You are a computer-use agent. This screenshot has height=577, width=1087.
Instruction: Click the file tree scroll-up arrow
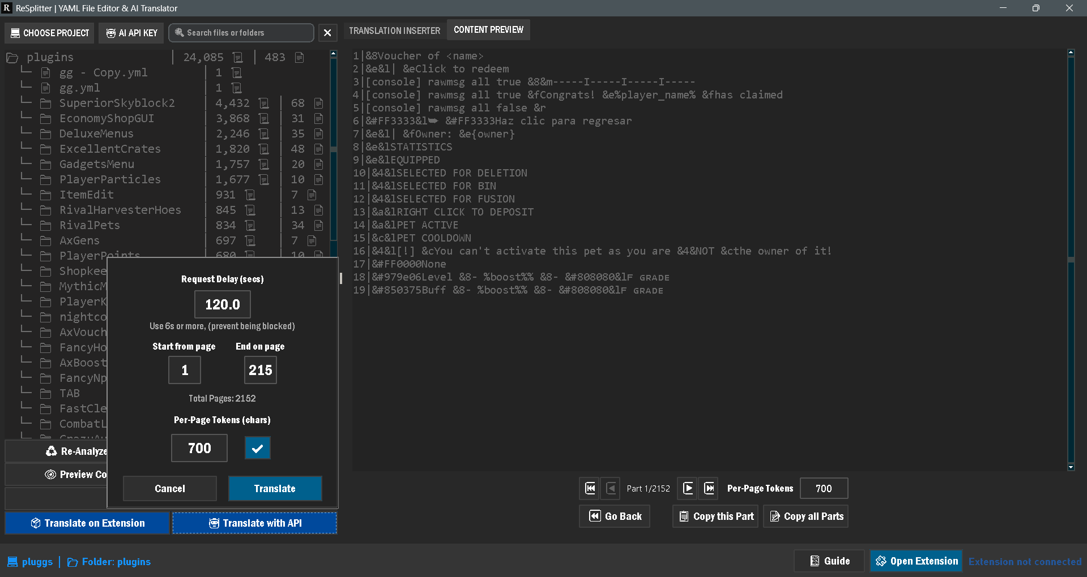coord(334,54)
